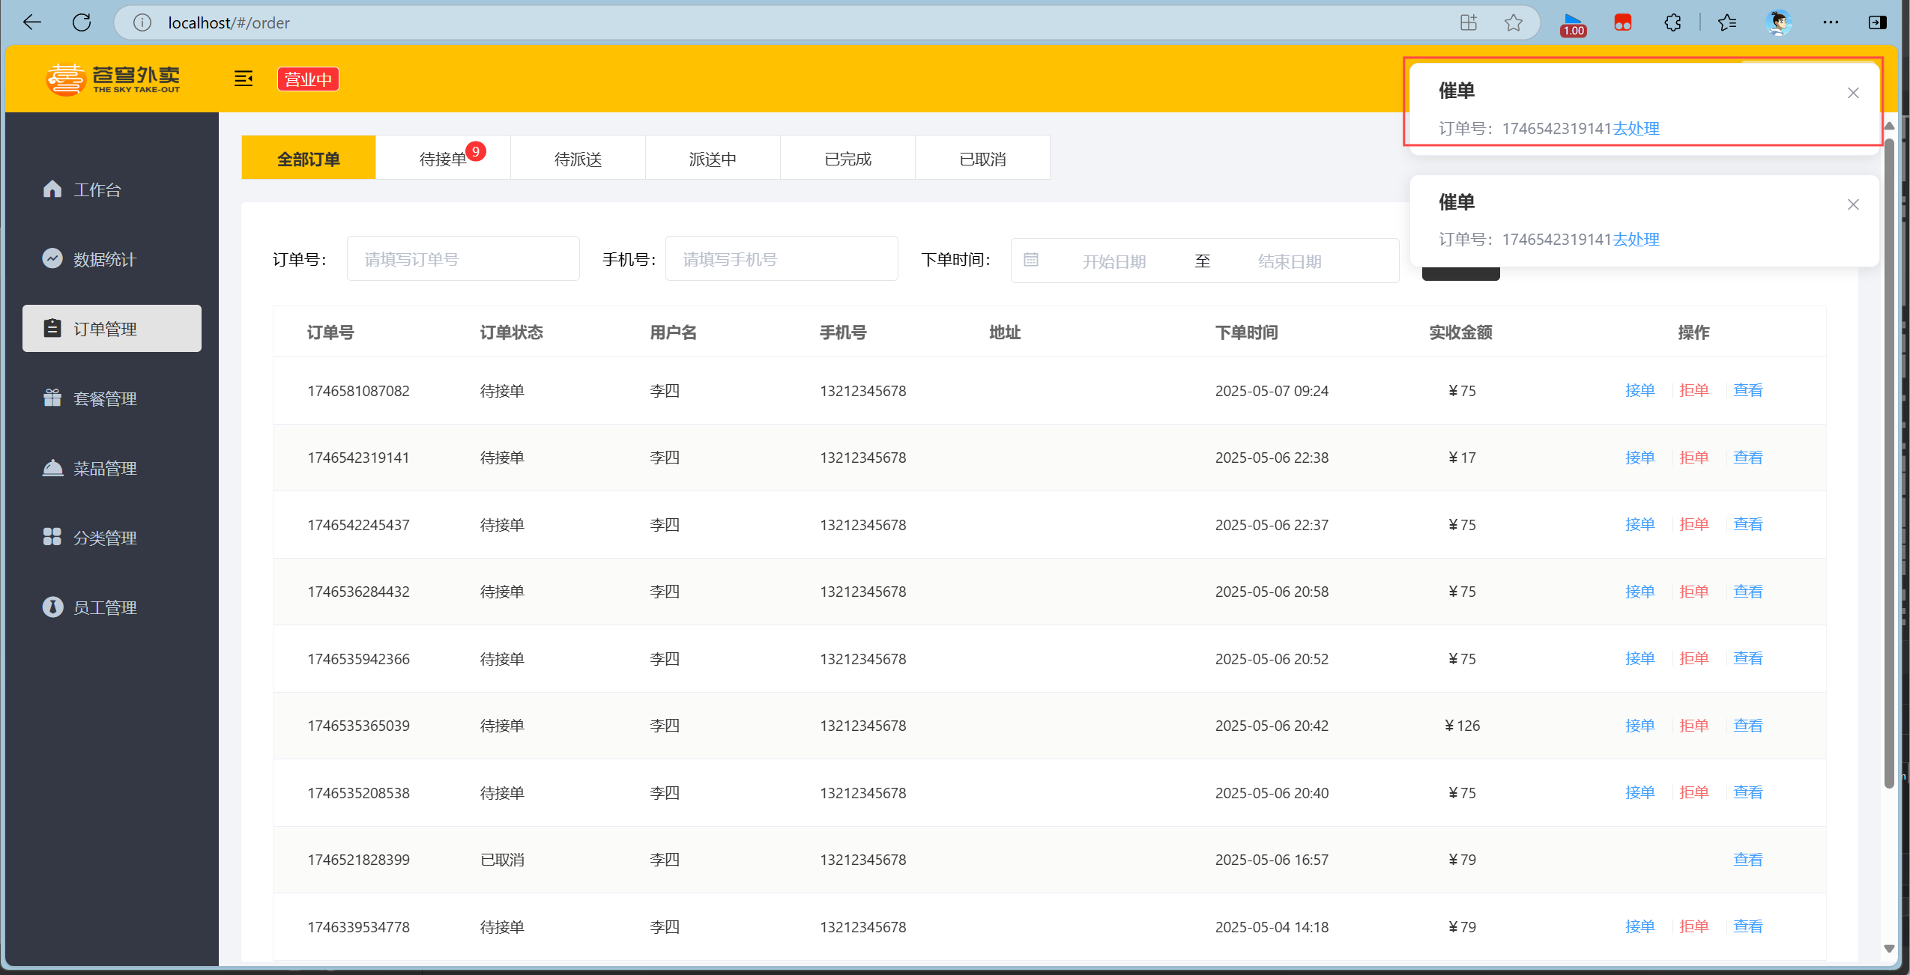
Task: Click the 分类管理 grid icon
Action: click(x=52, y=537)
